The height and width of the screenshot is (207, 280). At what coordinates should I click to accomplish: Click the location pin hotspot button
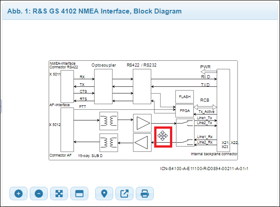(x=104, y=193)
